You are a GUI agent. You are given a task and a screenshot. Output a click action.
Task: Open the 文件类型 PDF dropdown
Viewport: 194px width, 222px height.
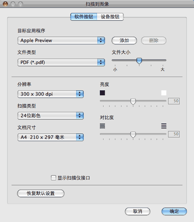pos(61,63)
